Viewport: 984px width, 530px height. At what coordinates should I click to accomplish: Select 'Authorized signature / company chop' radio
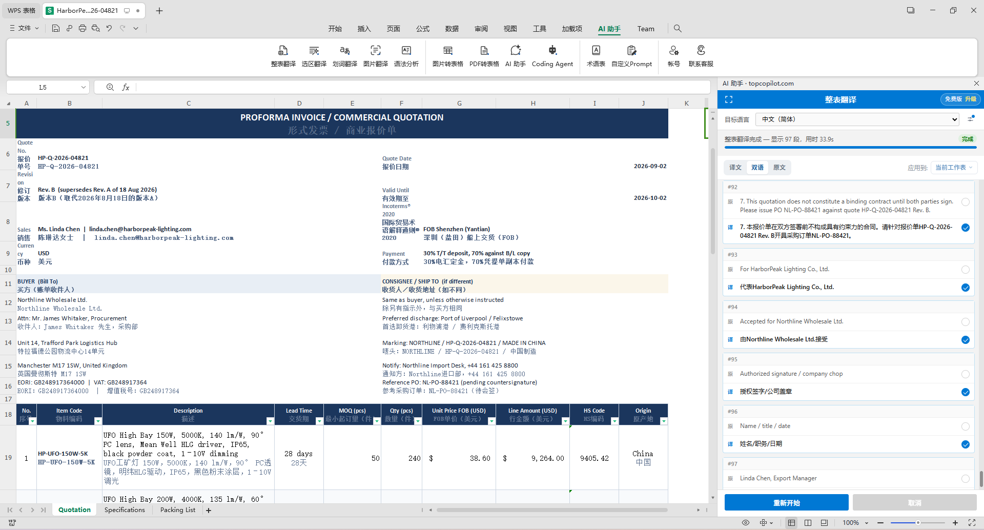[x=966, y=374]
